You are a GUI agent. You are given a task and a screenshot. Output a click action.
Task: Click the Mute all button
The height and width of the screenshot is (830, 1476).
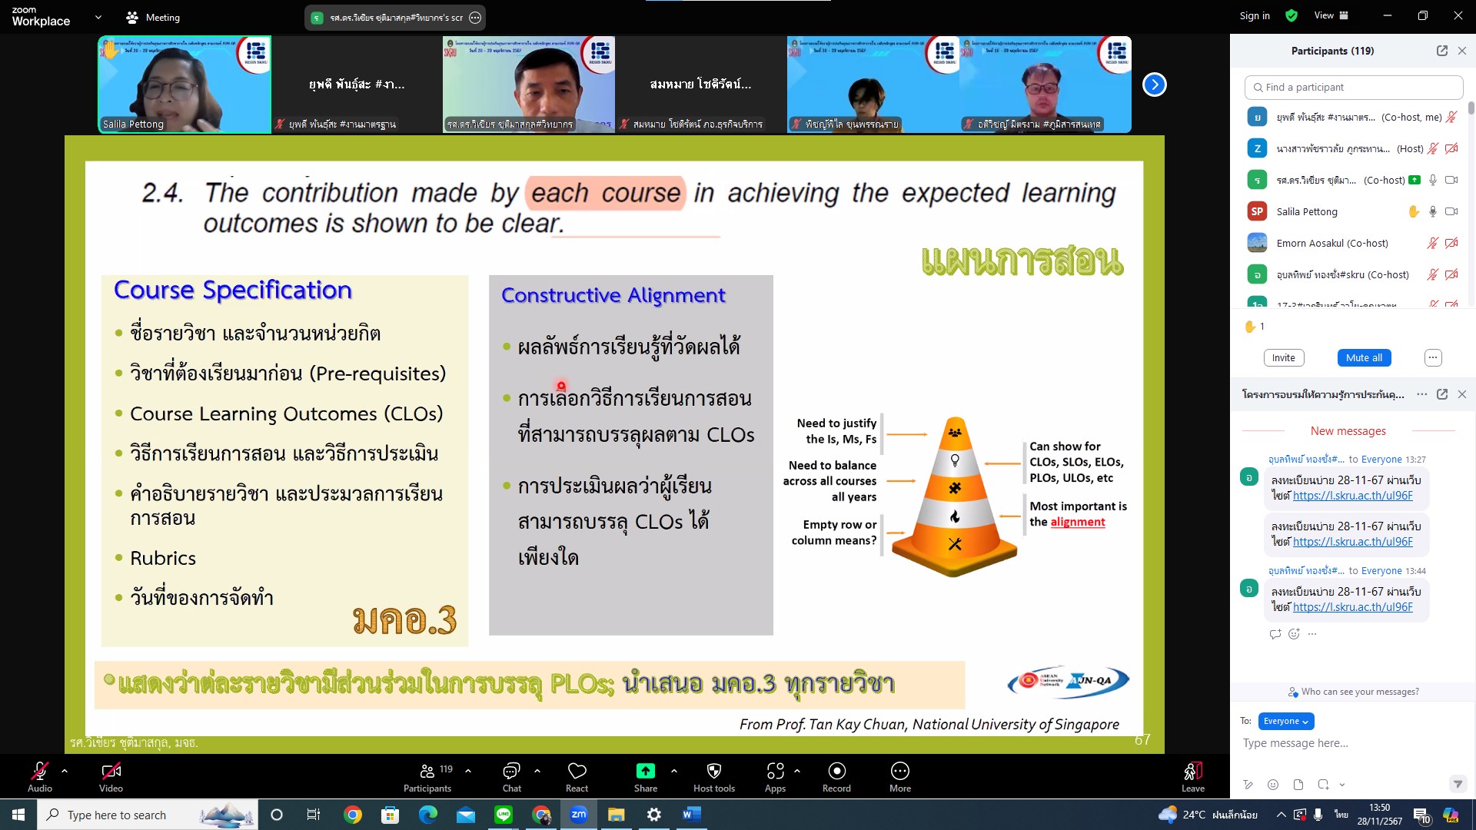coord(1364,357)
